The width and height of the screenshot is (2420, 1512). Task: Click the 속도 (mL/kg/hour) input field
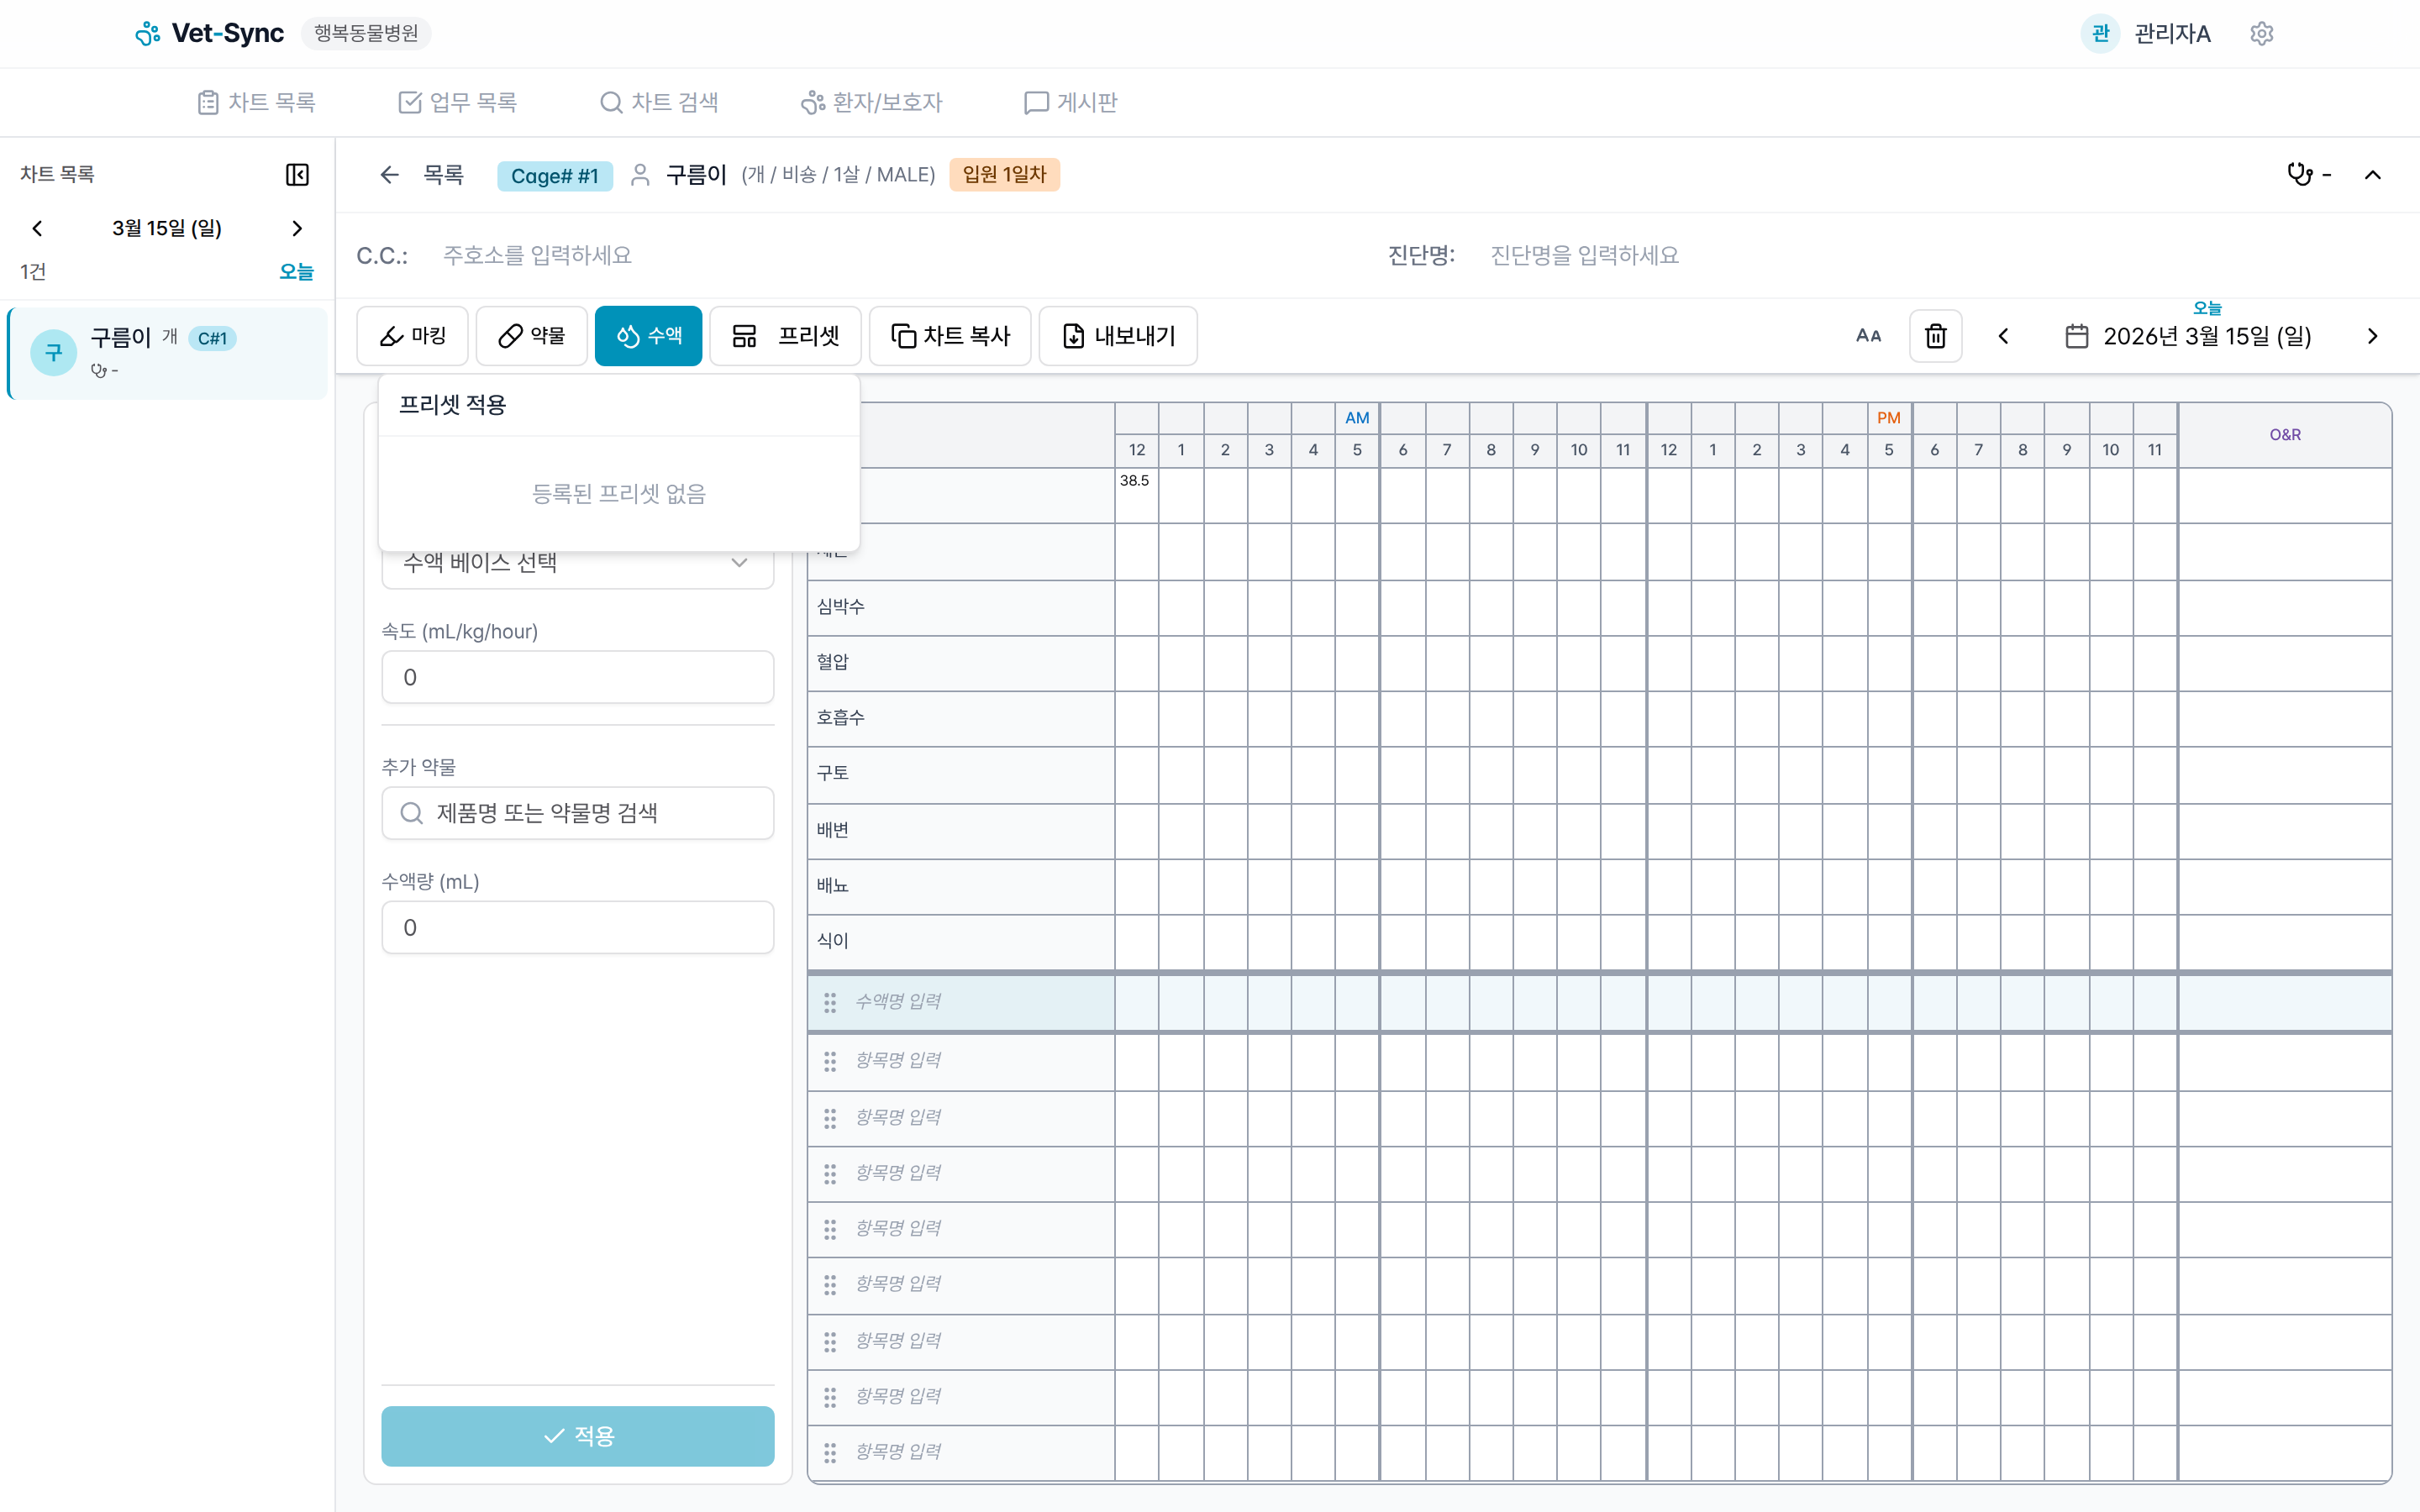pyautogui.click(x=577, y=676)
